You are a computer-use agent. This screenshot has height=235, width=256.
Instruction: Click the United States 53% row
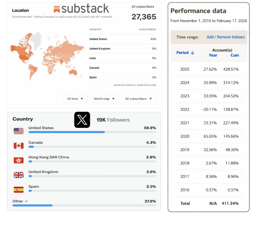pos(123,39)
